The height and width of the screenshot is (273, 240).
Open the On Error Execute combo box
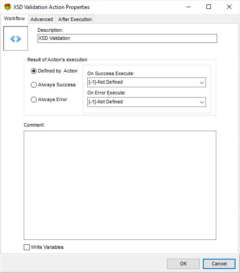[x=146, y=102]
